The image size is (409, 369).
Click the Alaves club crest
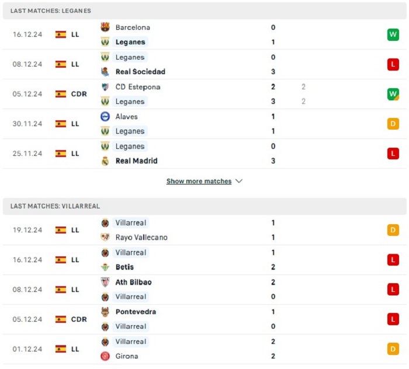[x=105, y=117]
